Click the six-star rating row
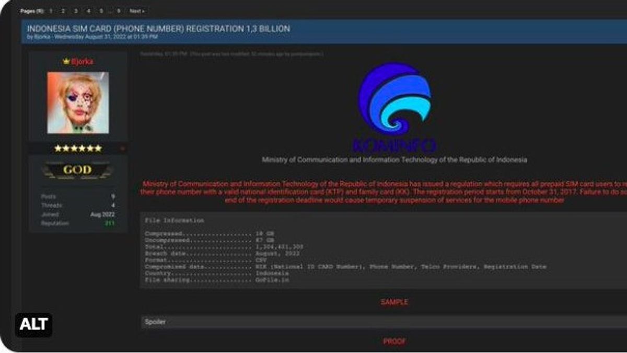The image size is (627, 353). (x=78, y=149)
